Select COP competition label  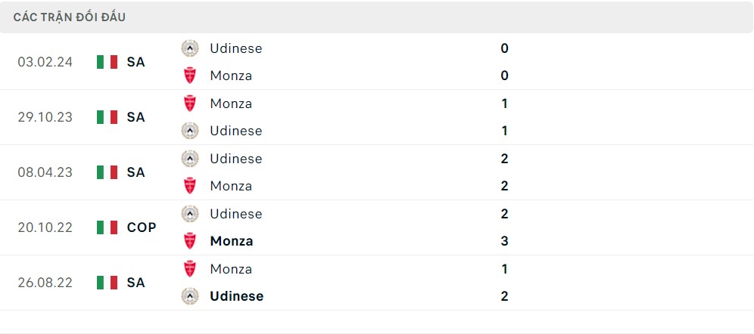[x=142, y=227]
